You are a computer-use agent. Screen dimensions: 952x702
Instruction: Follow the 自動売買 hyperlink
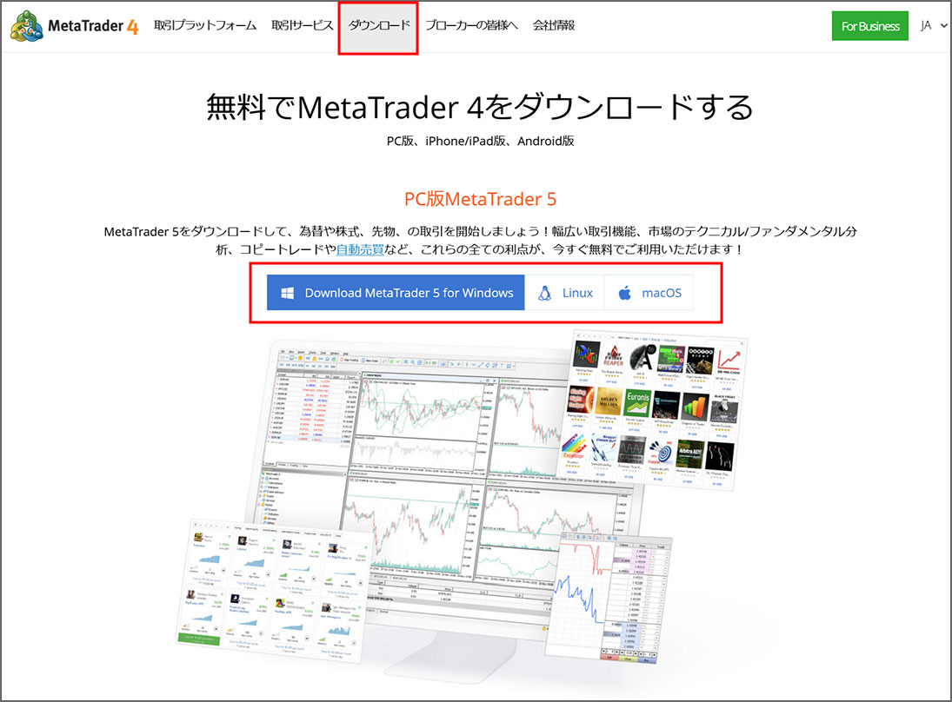[x=360, y=249]
